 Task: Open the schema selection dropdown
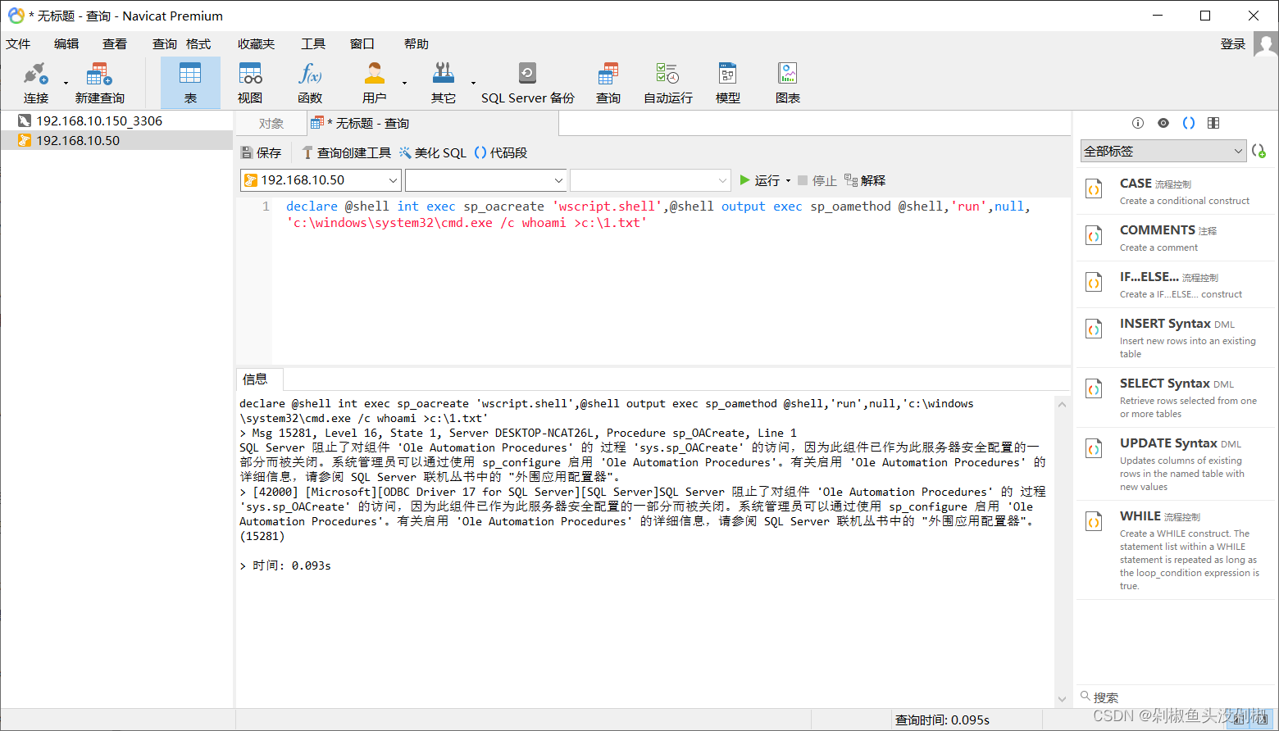(x=650, y=180)
